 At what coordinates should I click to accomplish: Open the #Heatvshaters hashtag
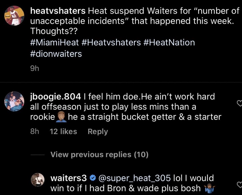pos(111,43)
